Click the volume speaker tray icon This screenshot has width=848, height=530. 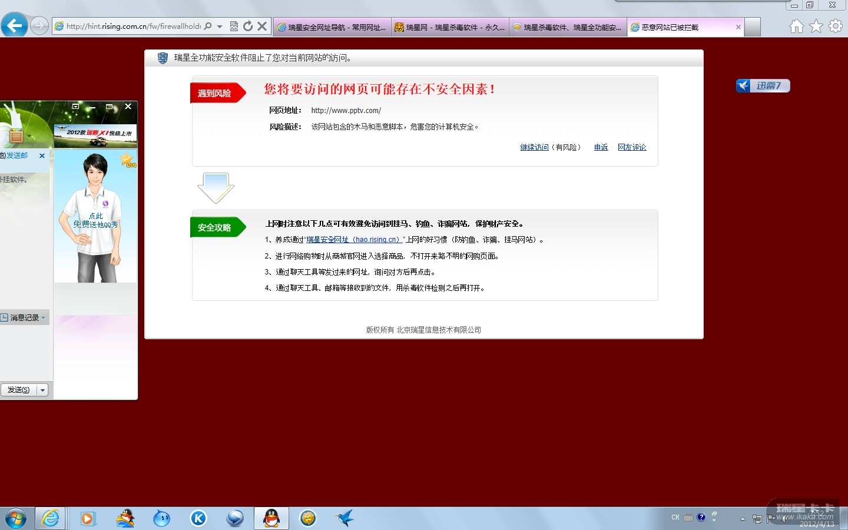[784, 519]
